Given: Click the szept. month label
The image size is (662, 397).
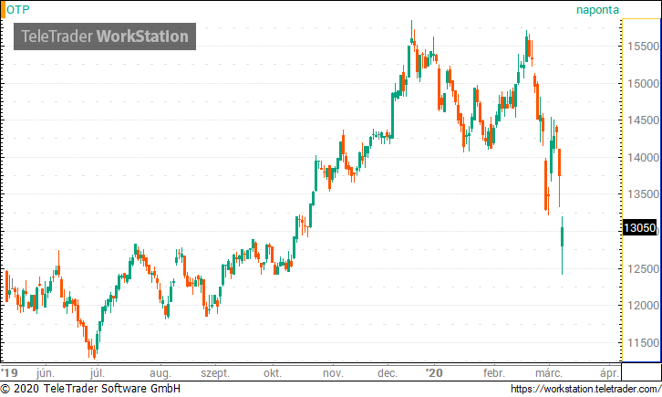Looking at the screenshot, I should click(215, 374).
